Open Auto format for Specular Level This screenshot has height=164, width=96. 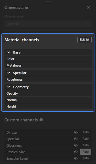[x=85, y=158]
